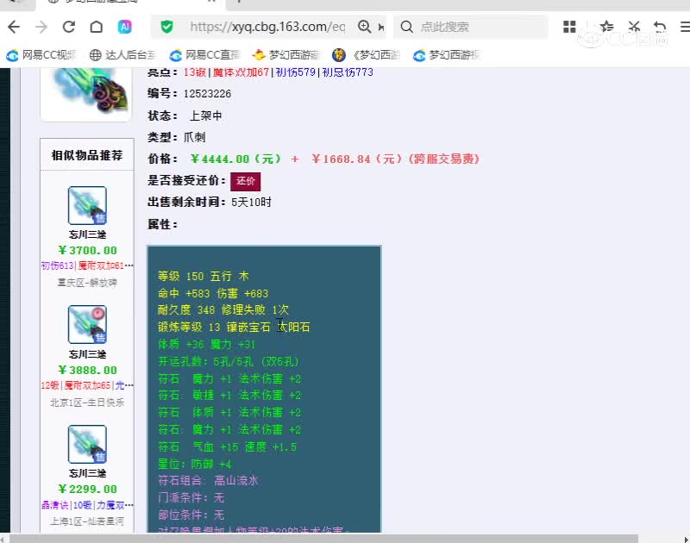
Task: Click the 符石 气血 +15 速度 line
Action: pos(227,447)
